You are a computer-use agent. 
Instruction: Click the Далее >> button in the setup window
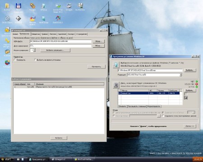point(190,126)
